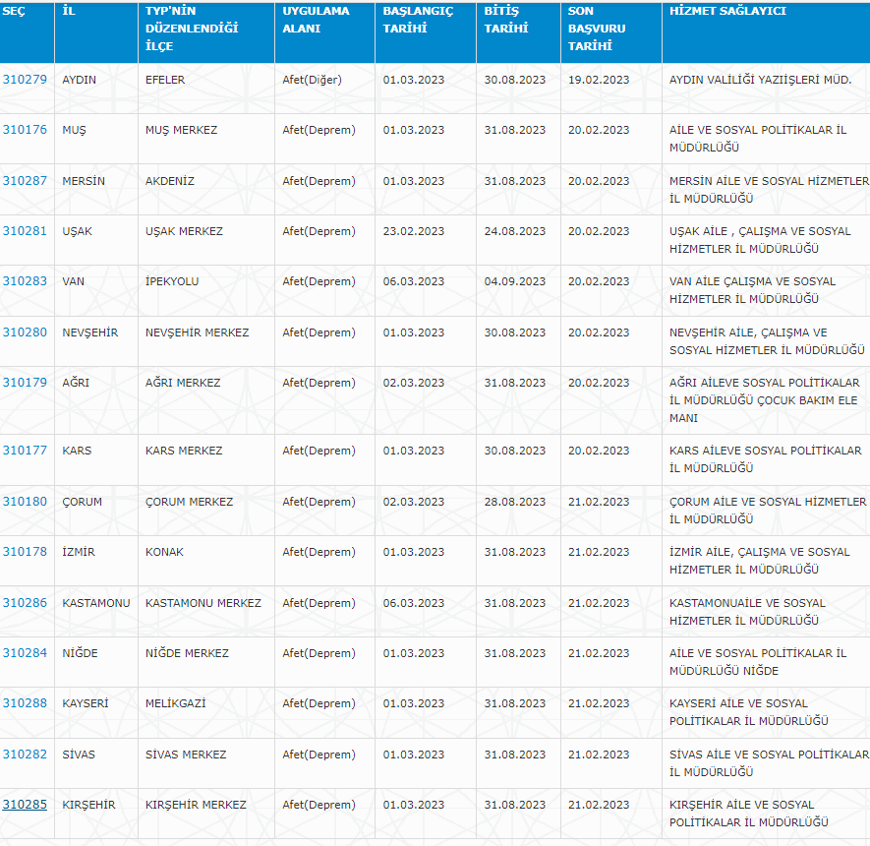Viewport: 870px width, 846px height.
Task: Open the 310281 UŞAK record
Action: (x=25, y=230)
